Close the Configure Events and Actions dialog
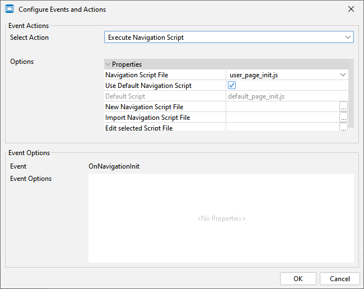 pyautogui.click(x=351, y=10)
